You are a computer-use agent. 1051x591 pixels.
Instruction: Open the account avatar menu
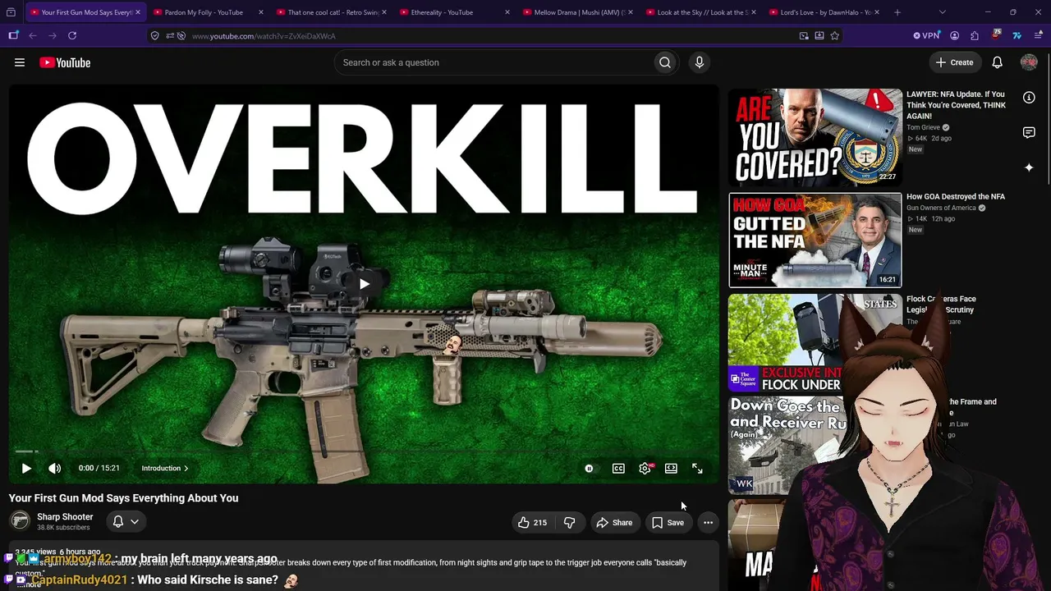click(1029, 62)
